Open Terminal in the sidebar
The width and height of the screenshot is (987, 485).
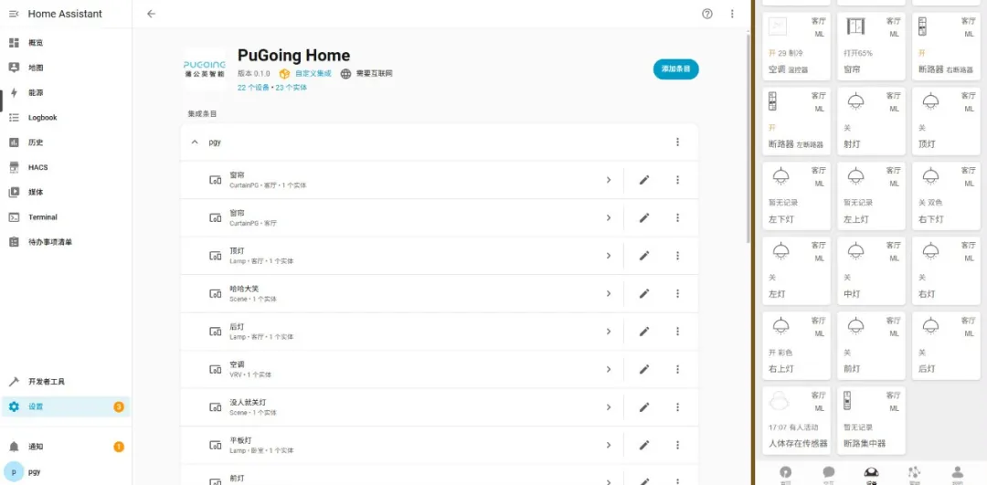click(42, 217)
